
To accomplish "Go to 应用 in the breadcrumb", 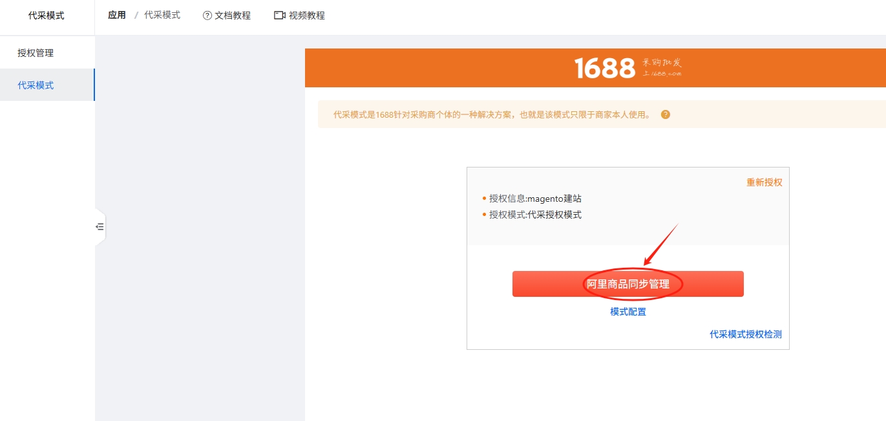I will (117, 15).
